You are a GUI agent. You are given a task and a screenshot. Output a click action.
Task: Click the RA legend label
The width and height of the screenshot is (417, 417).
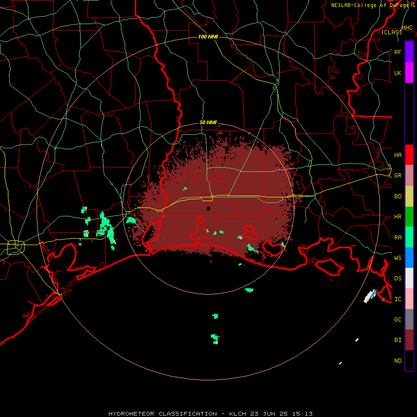pyautogui.click(x=398, y=238)
